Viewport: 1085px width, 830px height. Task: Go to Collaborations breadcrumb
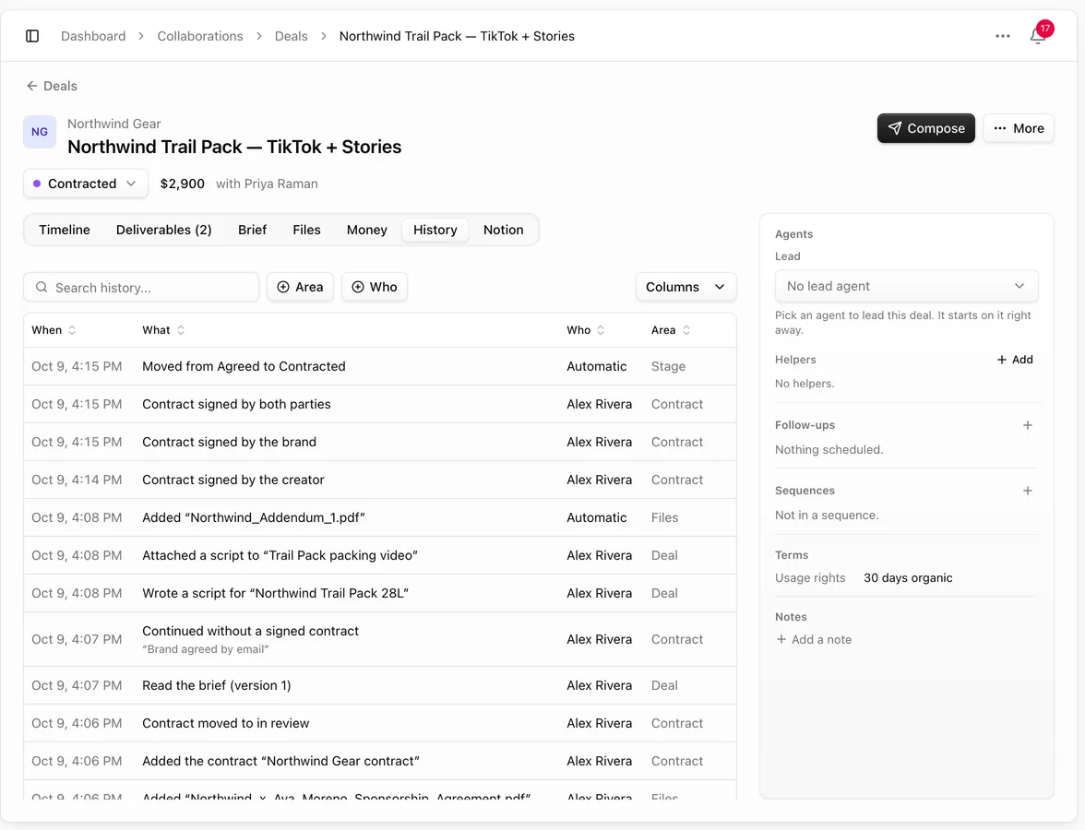pyautogui.click(x=200, y=36)
